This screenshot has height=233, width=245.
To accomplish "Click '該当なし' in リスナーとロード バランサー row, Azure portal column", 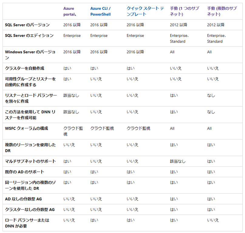I will 71,96.
